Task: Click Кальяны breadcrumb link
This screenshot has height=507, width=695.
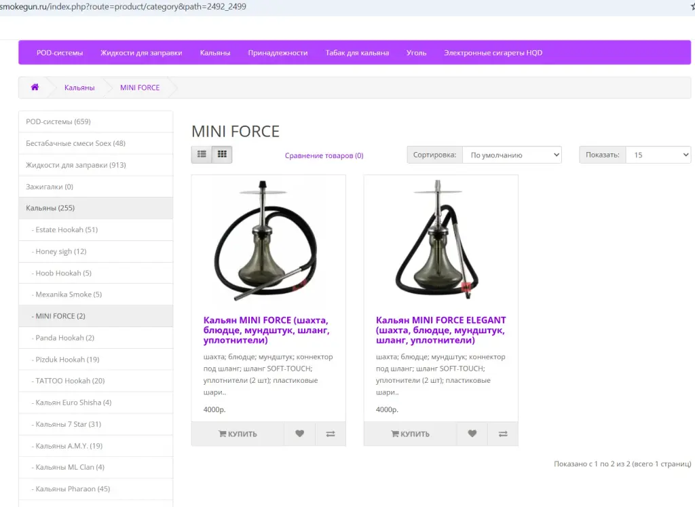Action: (x=79, y=88)
